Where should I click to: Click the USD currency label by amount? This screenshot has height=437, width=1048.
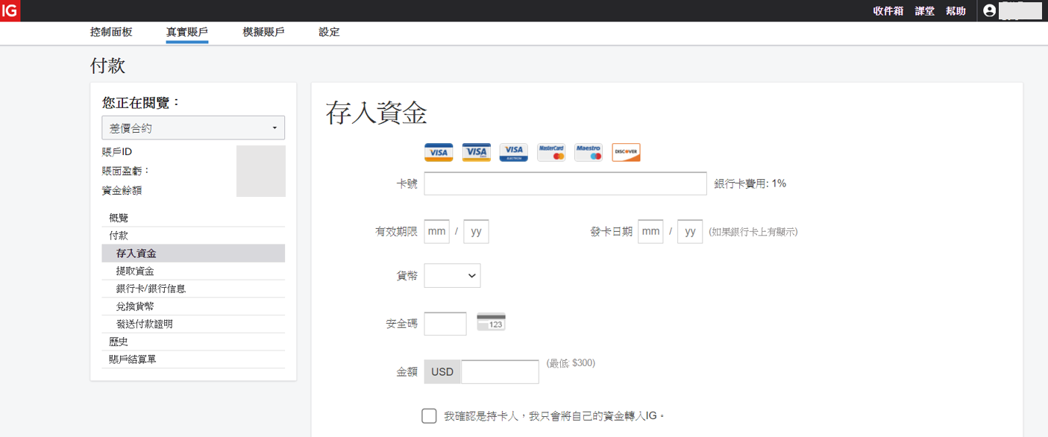442,371
